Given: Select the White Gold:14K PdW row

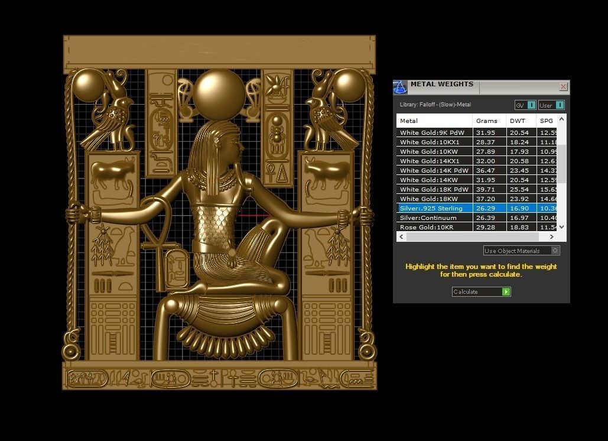Looking at the screenshot, I should tap(477, 170).
